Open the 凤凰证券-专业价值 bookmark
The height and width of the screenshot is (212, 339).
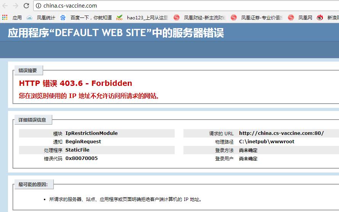click(262, 17)
